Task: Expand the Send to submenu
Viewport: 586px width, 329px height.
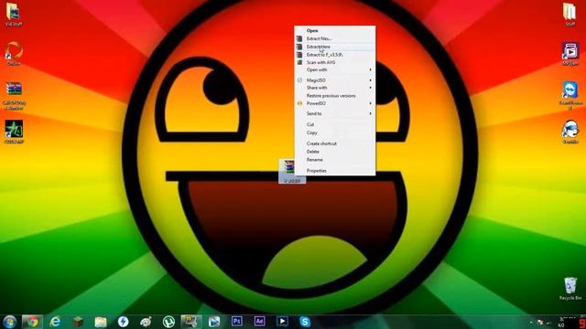Action: (x=334, y=113)
